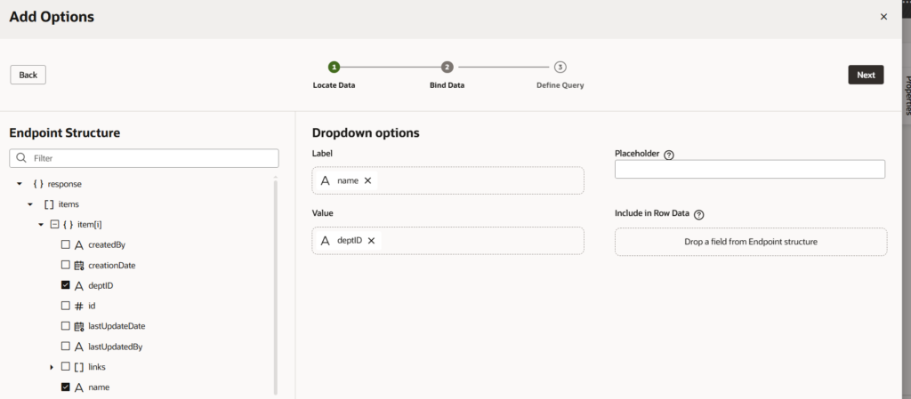Uncheck the name field checkbox
This screenshot has width=911, height=399.
[x=65, y=387]
